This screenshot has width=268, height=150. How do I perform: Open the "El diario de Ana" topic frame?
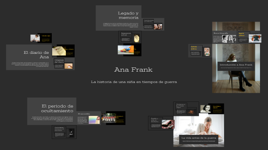click(x=29, y=57)
